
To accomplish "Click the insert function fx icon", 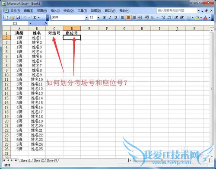I will coord(46,23).
